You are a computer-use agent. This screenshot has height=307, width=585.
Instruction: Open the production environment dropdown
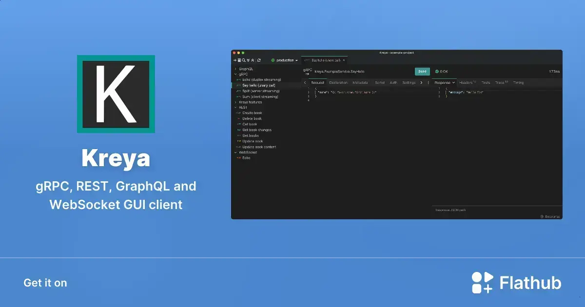coord(285,60)
